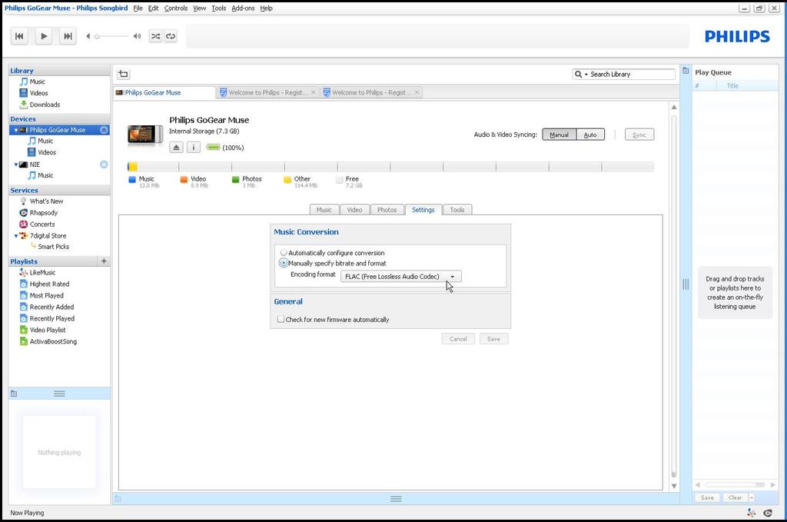Eject NIE device from sidebar
The width and height of the screenshot is (787, 522).
tap(104, 164)
